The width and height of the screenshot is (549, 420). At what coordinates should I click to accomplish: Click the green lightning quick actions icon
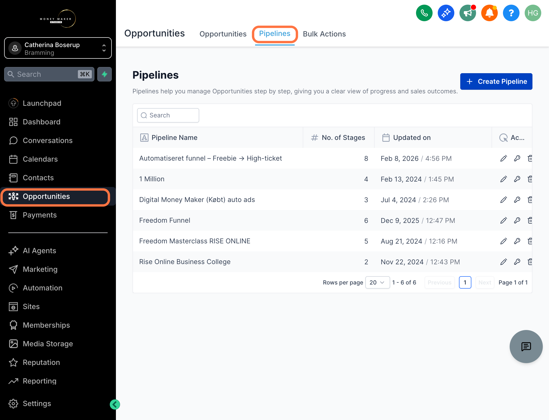coord(105,74)
